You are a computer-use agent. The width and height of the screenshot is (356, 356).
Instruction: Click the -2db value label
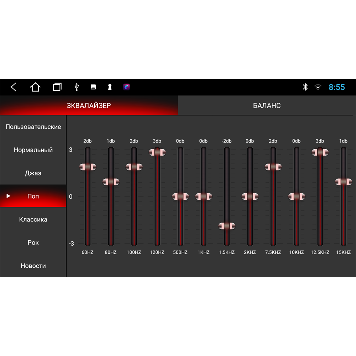pos(226,141)
